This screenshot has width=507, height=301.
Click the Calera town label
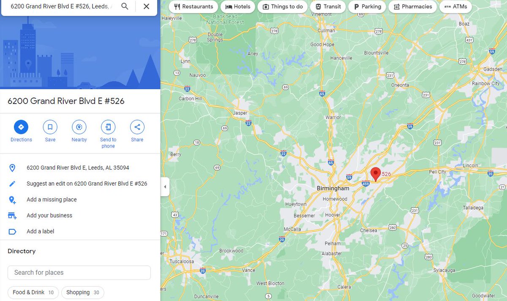(x=344, y=287)
